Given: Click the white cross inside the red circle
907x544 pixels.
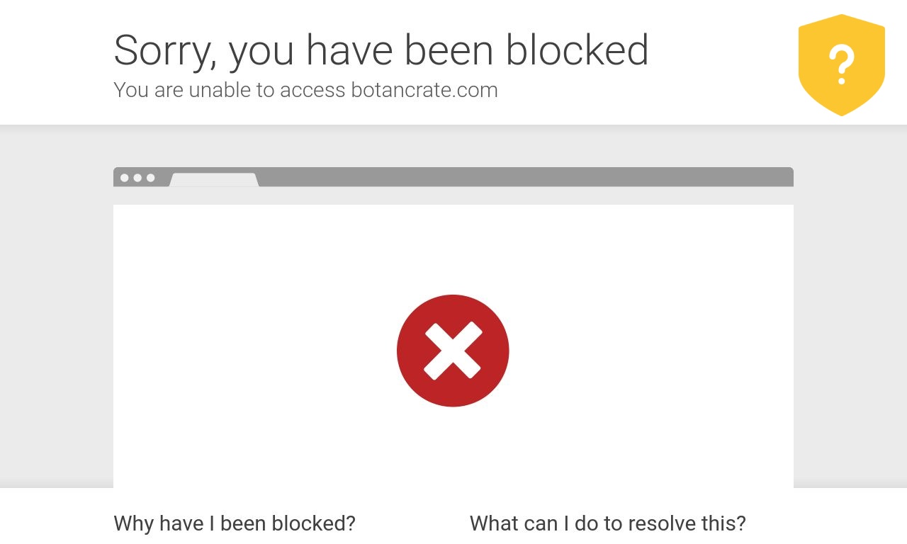Looking at the screenshot, I should tap(453, 351).
